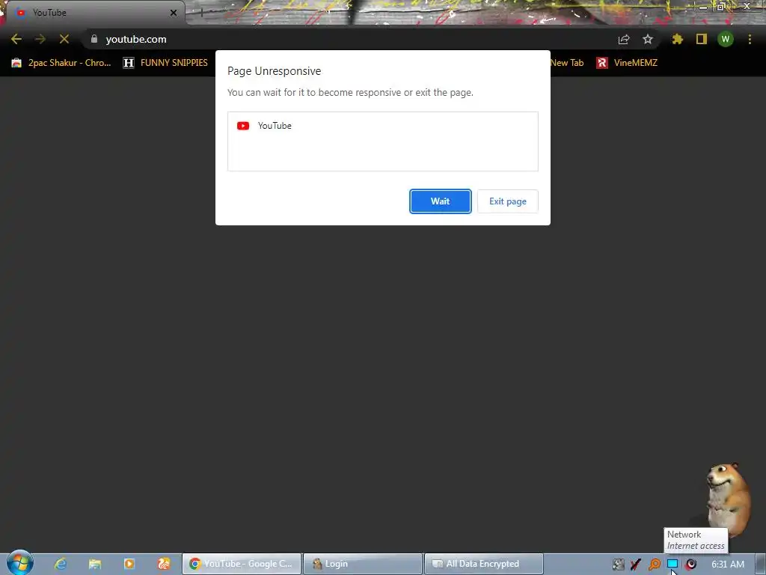Open Windows Explorer folder icon on taskbar
Image resolution: width=766 pixels, height=575 pixels.
[x=95, y=564]
